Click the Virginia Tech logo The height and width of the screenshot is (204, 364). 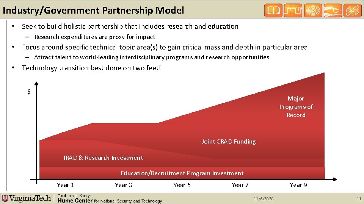(x=27, y=198)
